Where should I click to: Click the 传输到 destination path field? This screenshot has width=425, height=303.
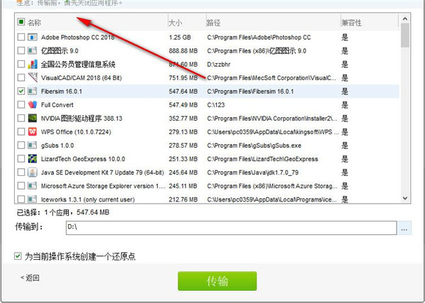(231, 228)
